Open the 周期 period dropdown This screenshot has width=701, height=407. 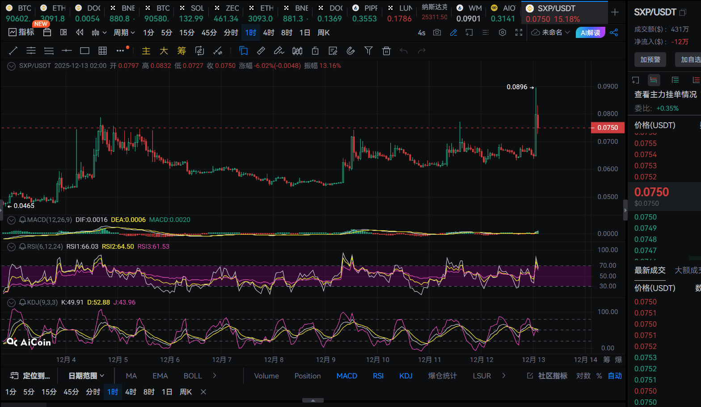pos(124,33)
